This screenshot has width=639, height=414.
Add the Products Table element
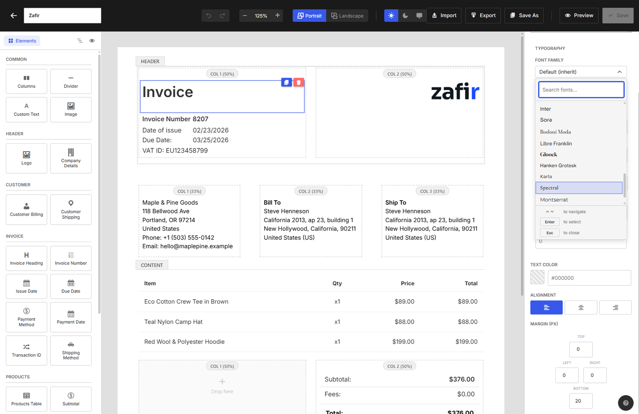[x=27, y=399]
